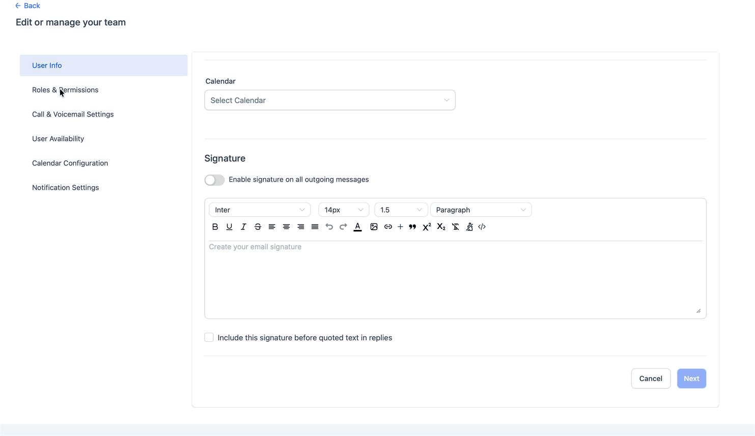The height and width of the screenshot is (436, 755).
Task: Check include signature before quoted text
Action: [x=209, y=337]
